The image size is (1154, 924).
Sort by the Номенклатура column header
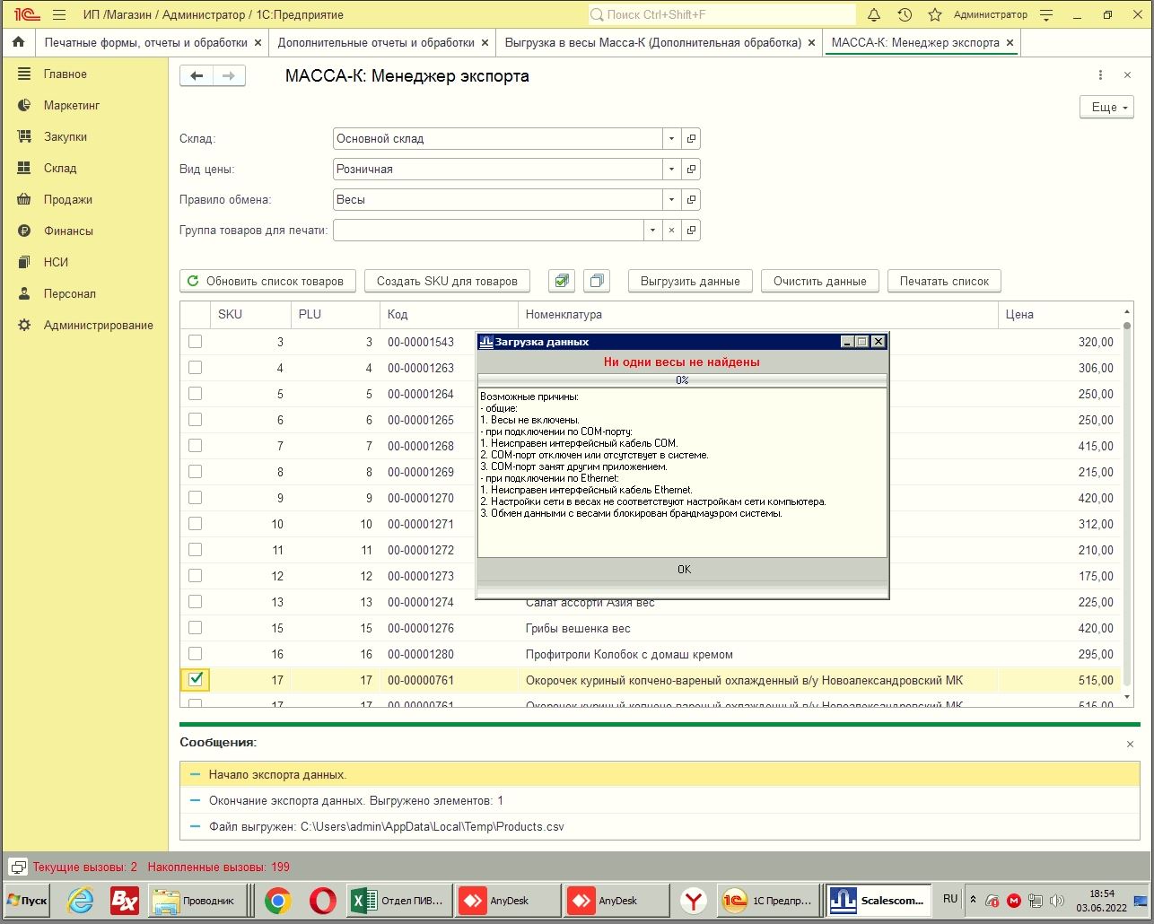pyautogui.click(x=757, y=314)
